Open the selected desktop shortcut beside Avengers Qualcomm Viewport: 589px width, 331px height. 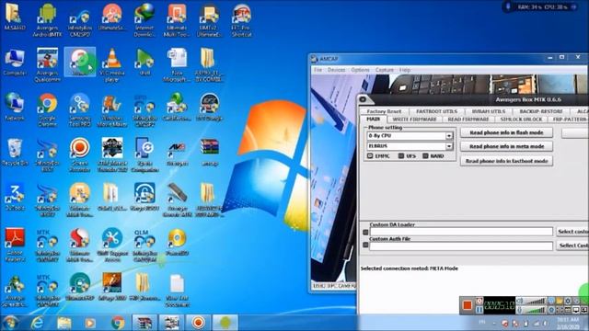click(x=80, y=62)
